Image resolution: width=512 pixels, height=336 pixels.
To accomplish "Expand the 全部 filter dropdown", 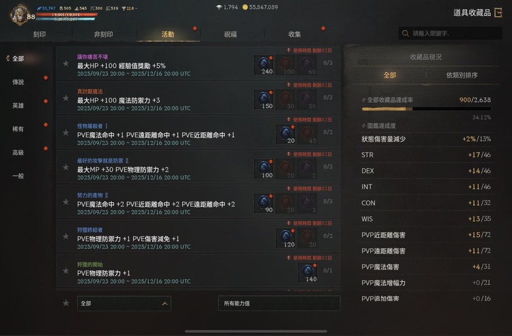I will [124, 304].
